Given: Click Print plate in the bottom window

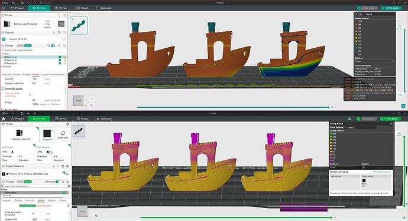Looking at the screenshot, I should (x=392, y=119).
